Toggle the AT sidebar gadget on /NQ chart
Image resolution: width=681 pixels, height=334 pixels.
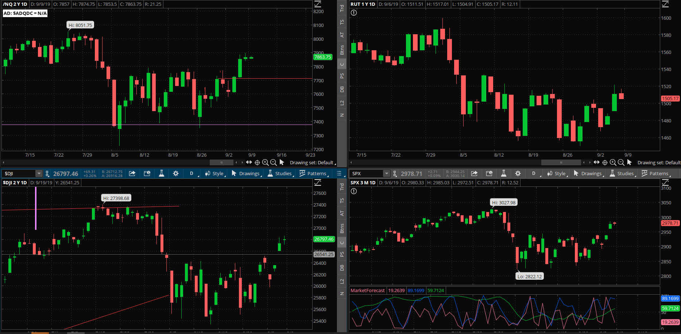click(x=342, y=35)
